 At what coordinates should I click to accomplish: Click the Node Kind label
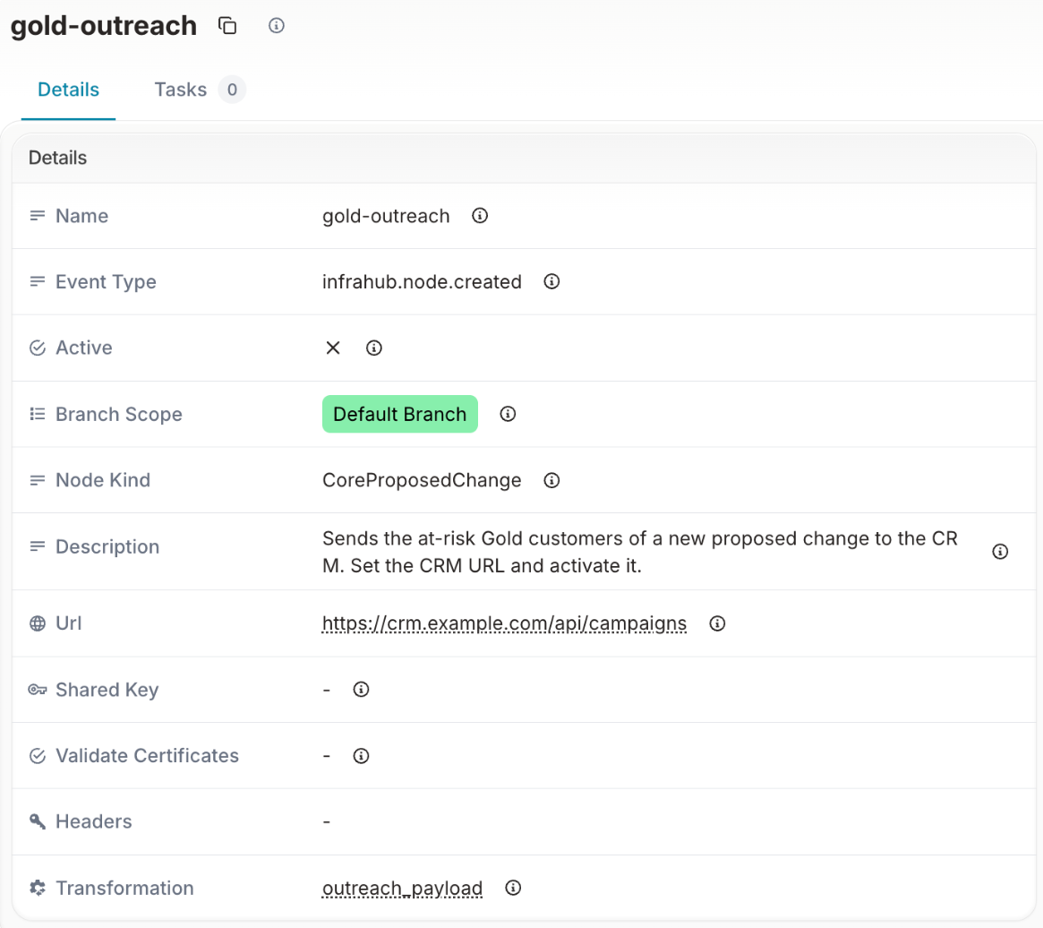(x=102, y=480)
